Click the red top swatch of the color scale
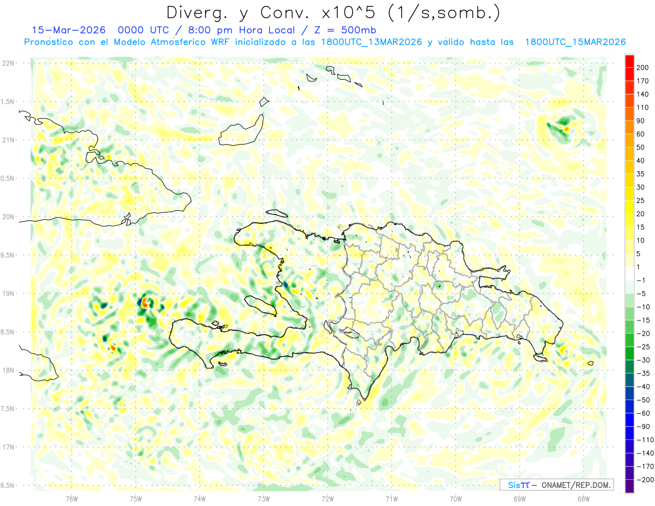This screenshot has height=506, width=655. (x=629, y=61)
